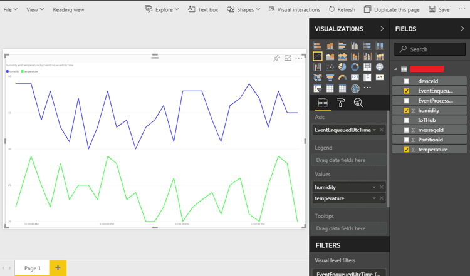Open more custom visuals ellipsis
The height and width of the screenshot is (276, 470).
pos(367,88)
